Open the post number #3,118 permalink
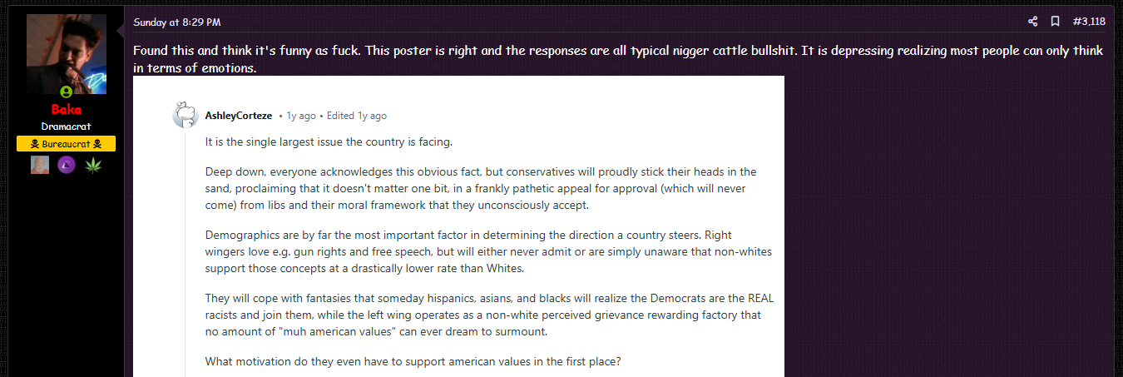 click(1089, 22)
